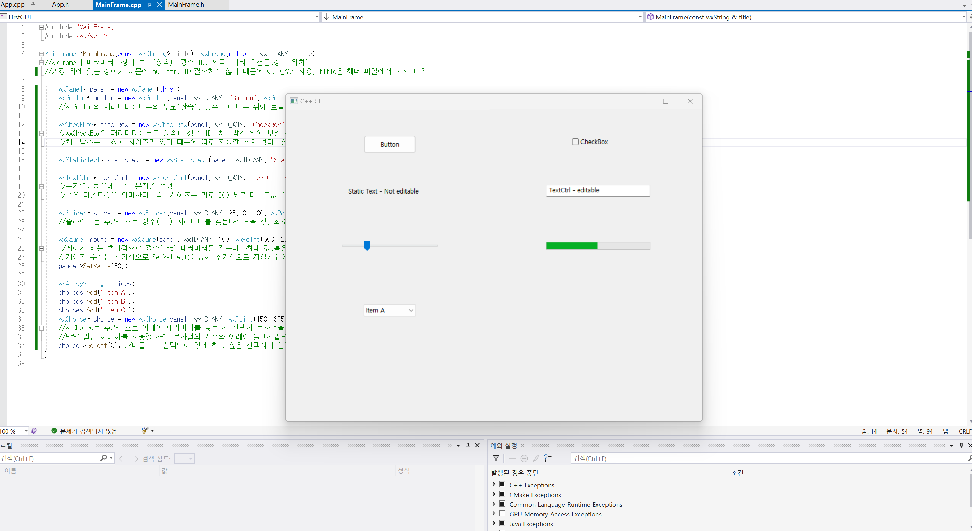Open the code cleanup dropdown arrow
Screen dimensions: 972x531
(152, 430)
